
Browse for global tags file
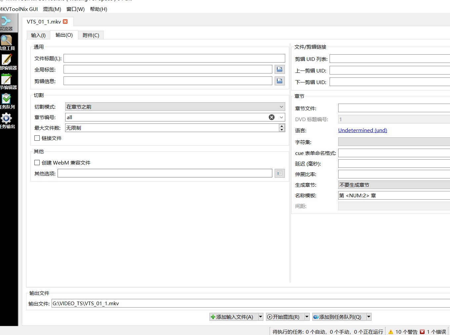point(280,69)
